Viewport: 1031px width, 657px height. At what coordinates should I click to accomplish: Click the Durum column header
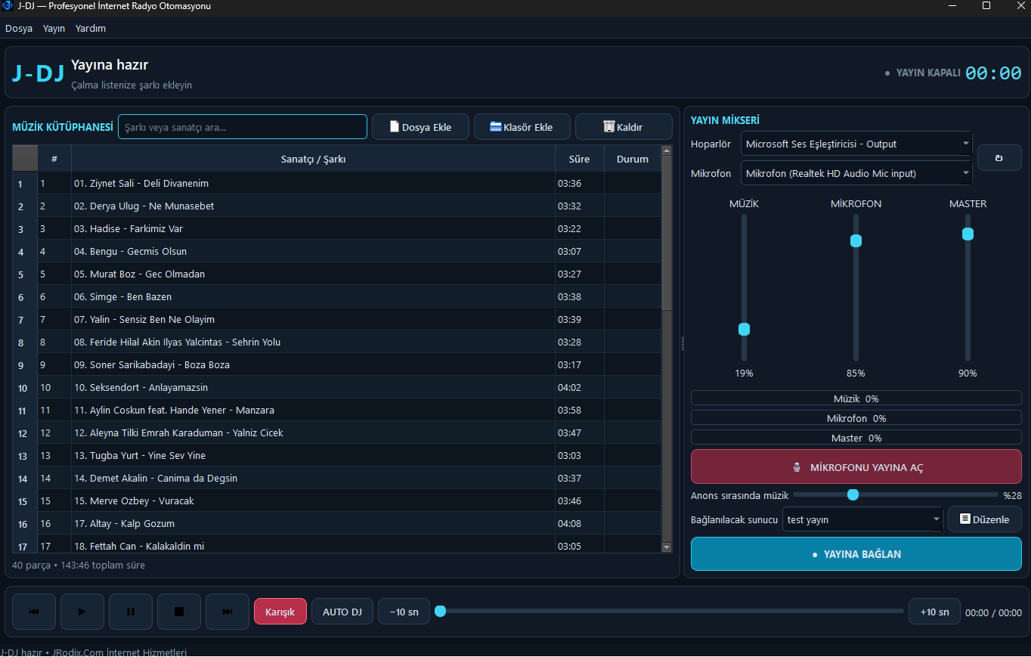click(x=633, y=159)
